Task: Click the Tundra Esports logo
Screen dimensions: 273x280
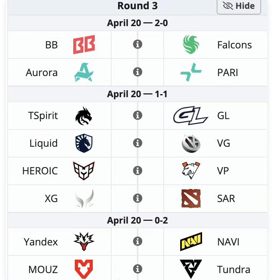Action: click(191, 269)
